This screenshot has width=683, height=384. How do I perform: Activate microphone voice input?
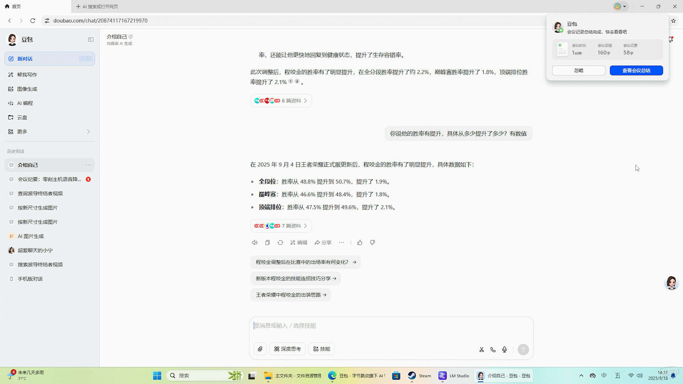[504, 350]
